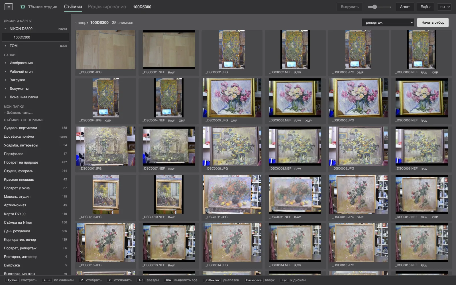Open the Ещё dropdown menu
The width and height of the screenshot is (456, 285).
coord(426,7)
